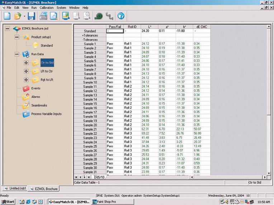Select Alarms in the tree

(x=36, y=97)
